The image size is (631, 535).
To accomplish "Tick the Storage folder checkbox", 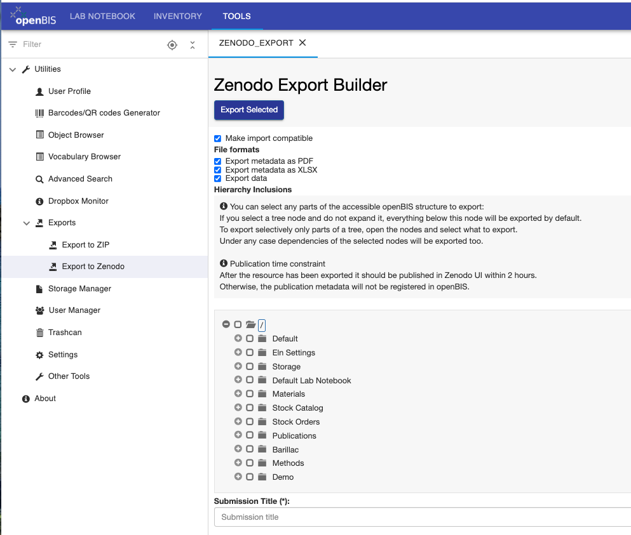I will tap(250, 366).
